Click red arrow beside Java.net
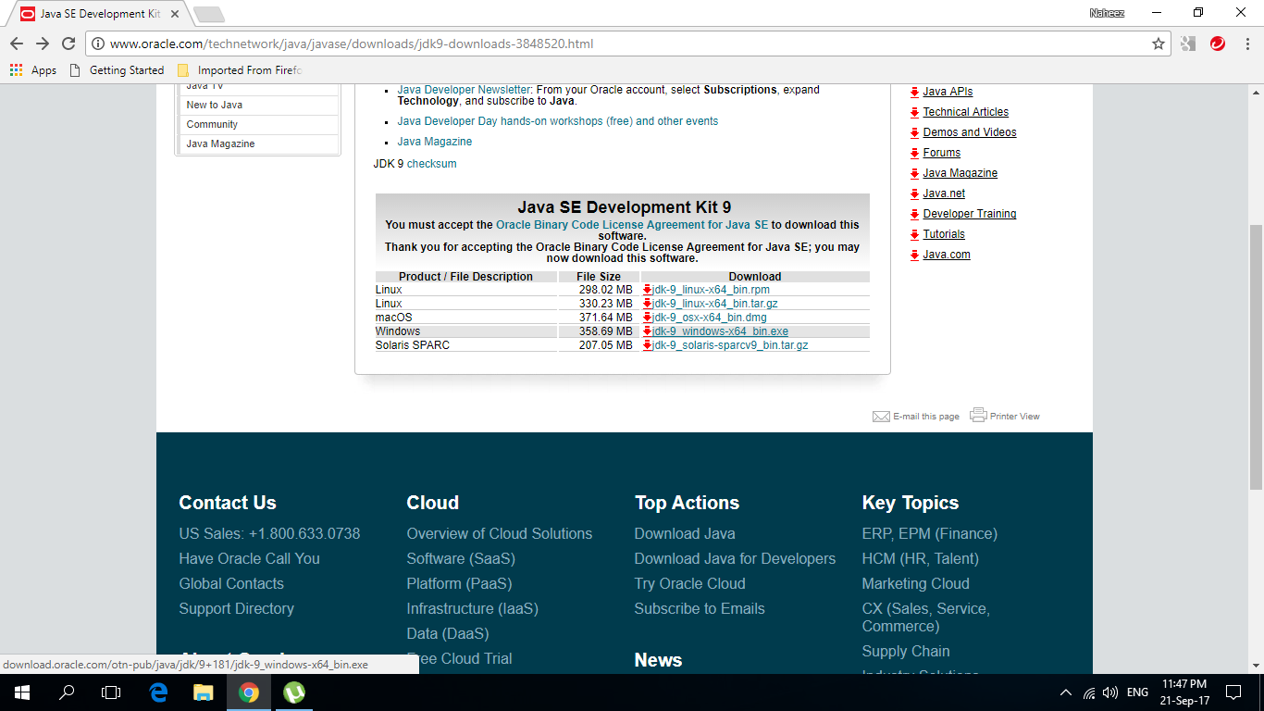The height and width of the screenshot is (711, 1264). point(914,193)
